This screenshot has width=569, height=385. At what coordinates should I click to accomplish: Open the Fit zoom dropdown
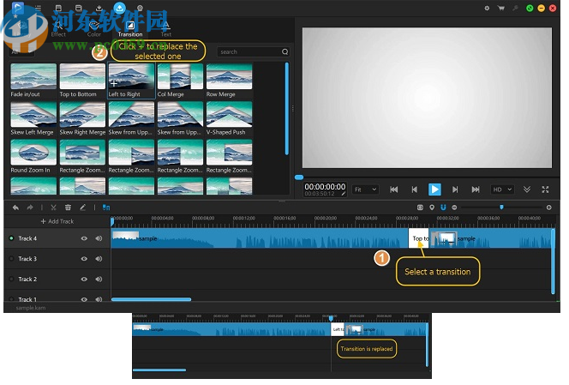click(x=364, y=189)
